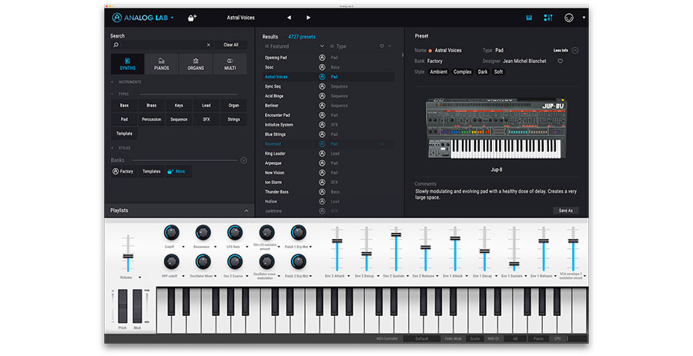Favorite Astral Voices with heart icon
This screenshot has width=693, height=356.
point(560,61)
